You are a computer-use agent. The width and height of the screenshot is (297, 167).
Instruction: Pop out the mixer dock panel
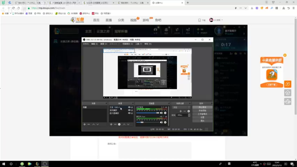(169, 104)
